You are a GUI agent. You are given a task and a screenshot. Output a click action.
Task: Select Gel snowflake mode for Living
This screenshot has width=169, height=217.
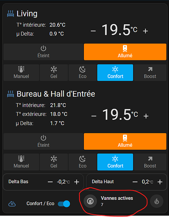click(54, 72)
